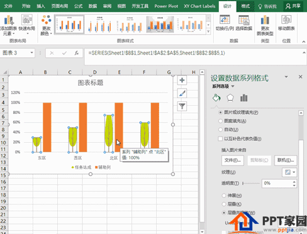Select Pattern fill (图案填充) radio
The height and width of the screenshot is (234, 307).
pyautogui.click(x=220, y=121)
